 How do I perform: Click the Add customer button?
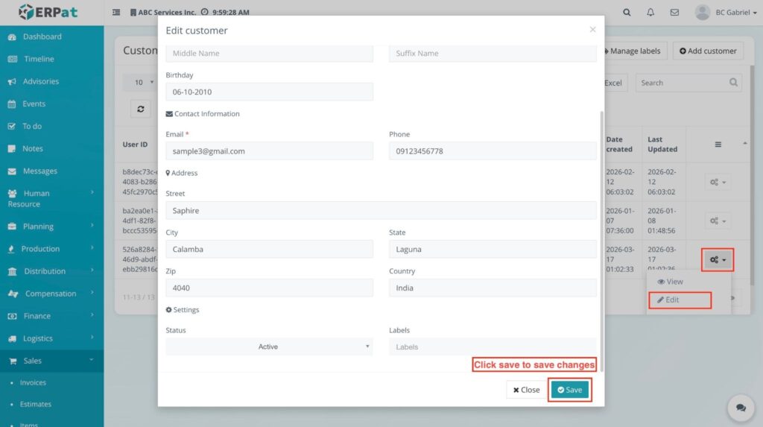click(708, 51)
